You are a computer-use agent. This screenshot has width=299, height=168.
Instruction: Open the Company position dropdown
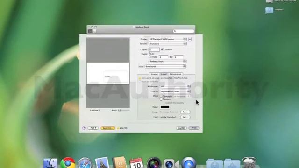(x=182, y=97)
